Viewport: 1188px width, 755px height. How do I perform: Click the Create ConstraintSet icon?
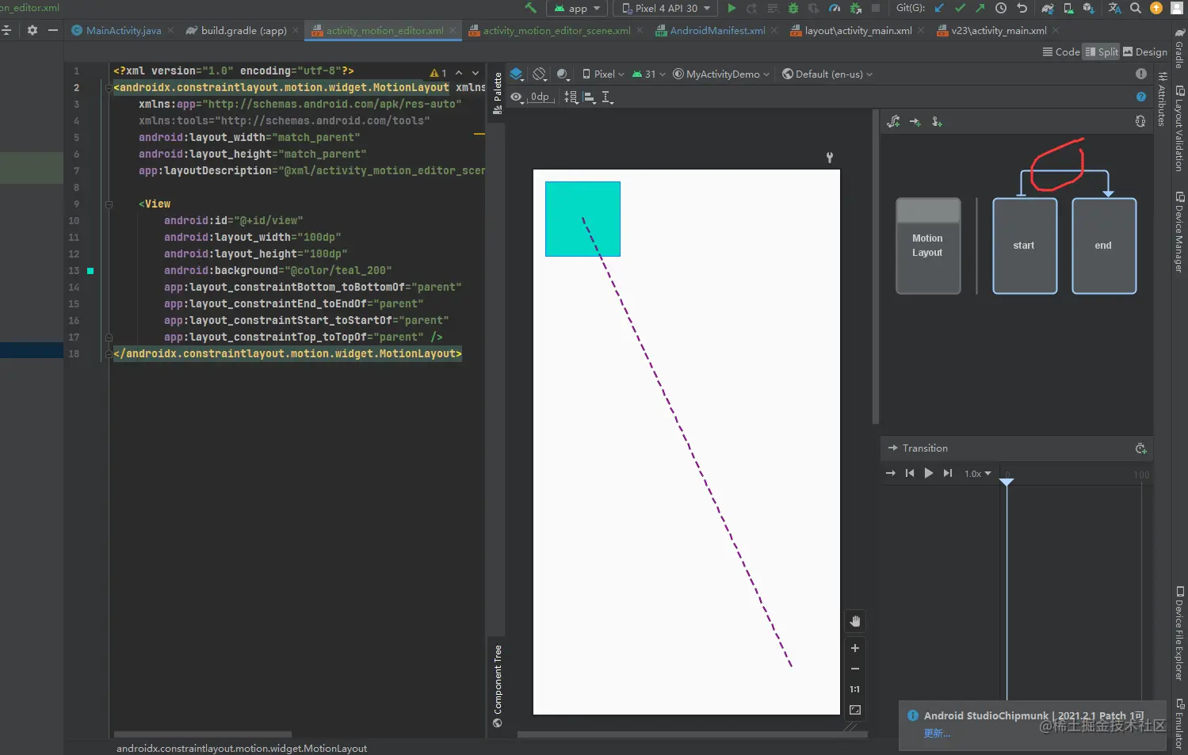(x=893, y=121)
